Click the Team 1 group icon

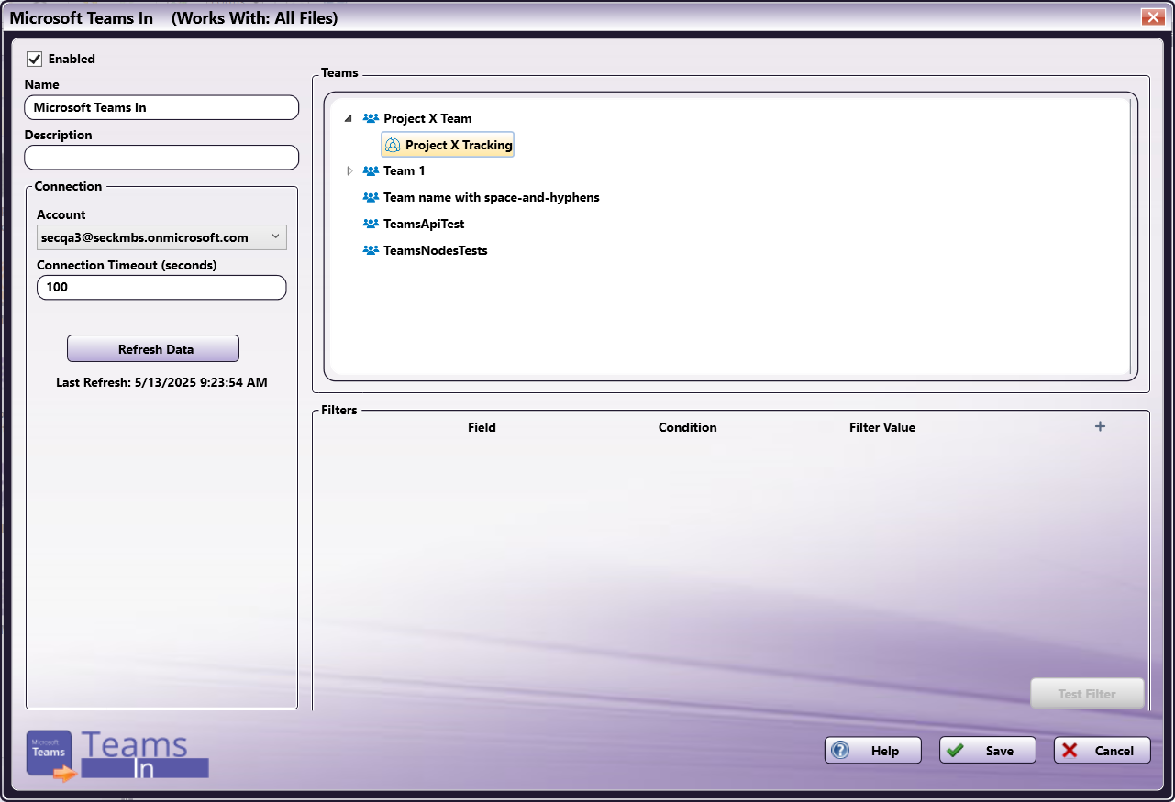[x=371, y=170]
